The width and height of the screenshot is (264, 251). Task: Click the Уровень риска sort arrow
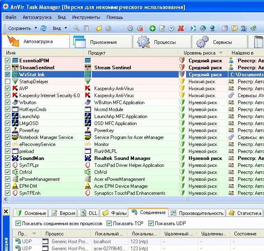click(221, 53)
